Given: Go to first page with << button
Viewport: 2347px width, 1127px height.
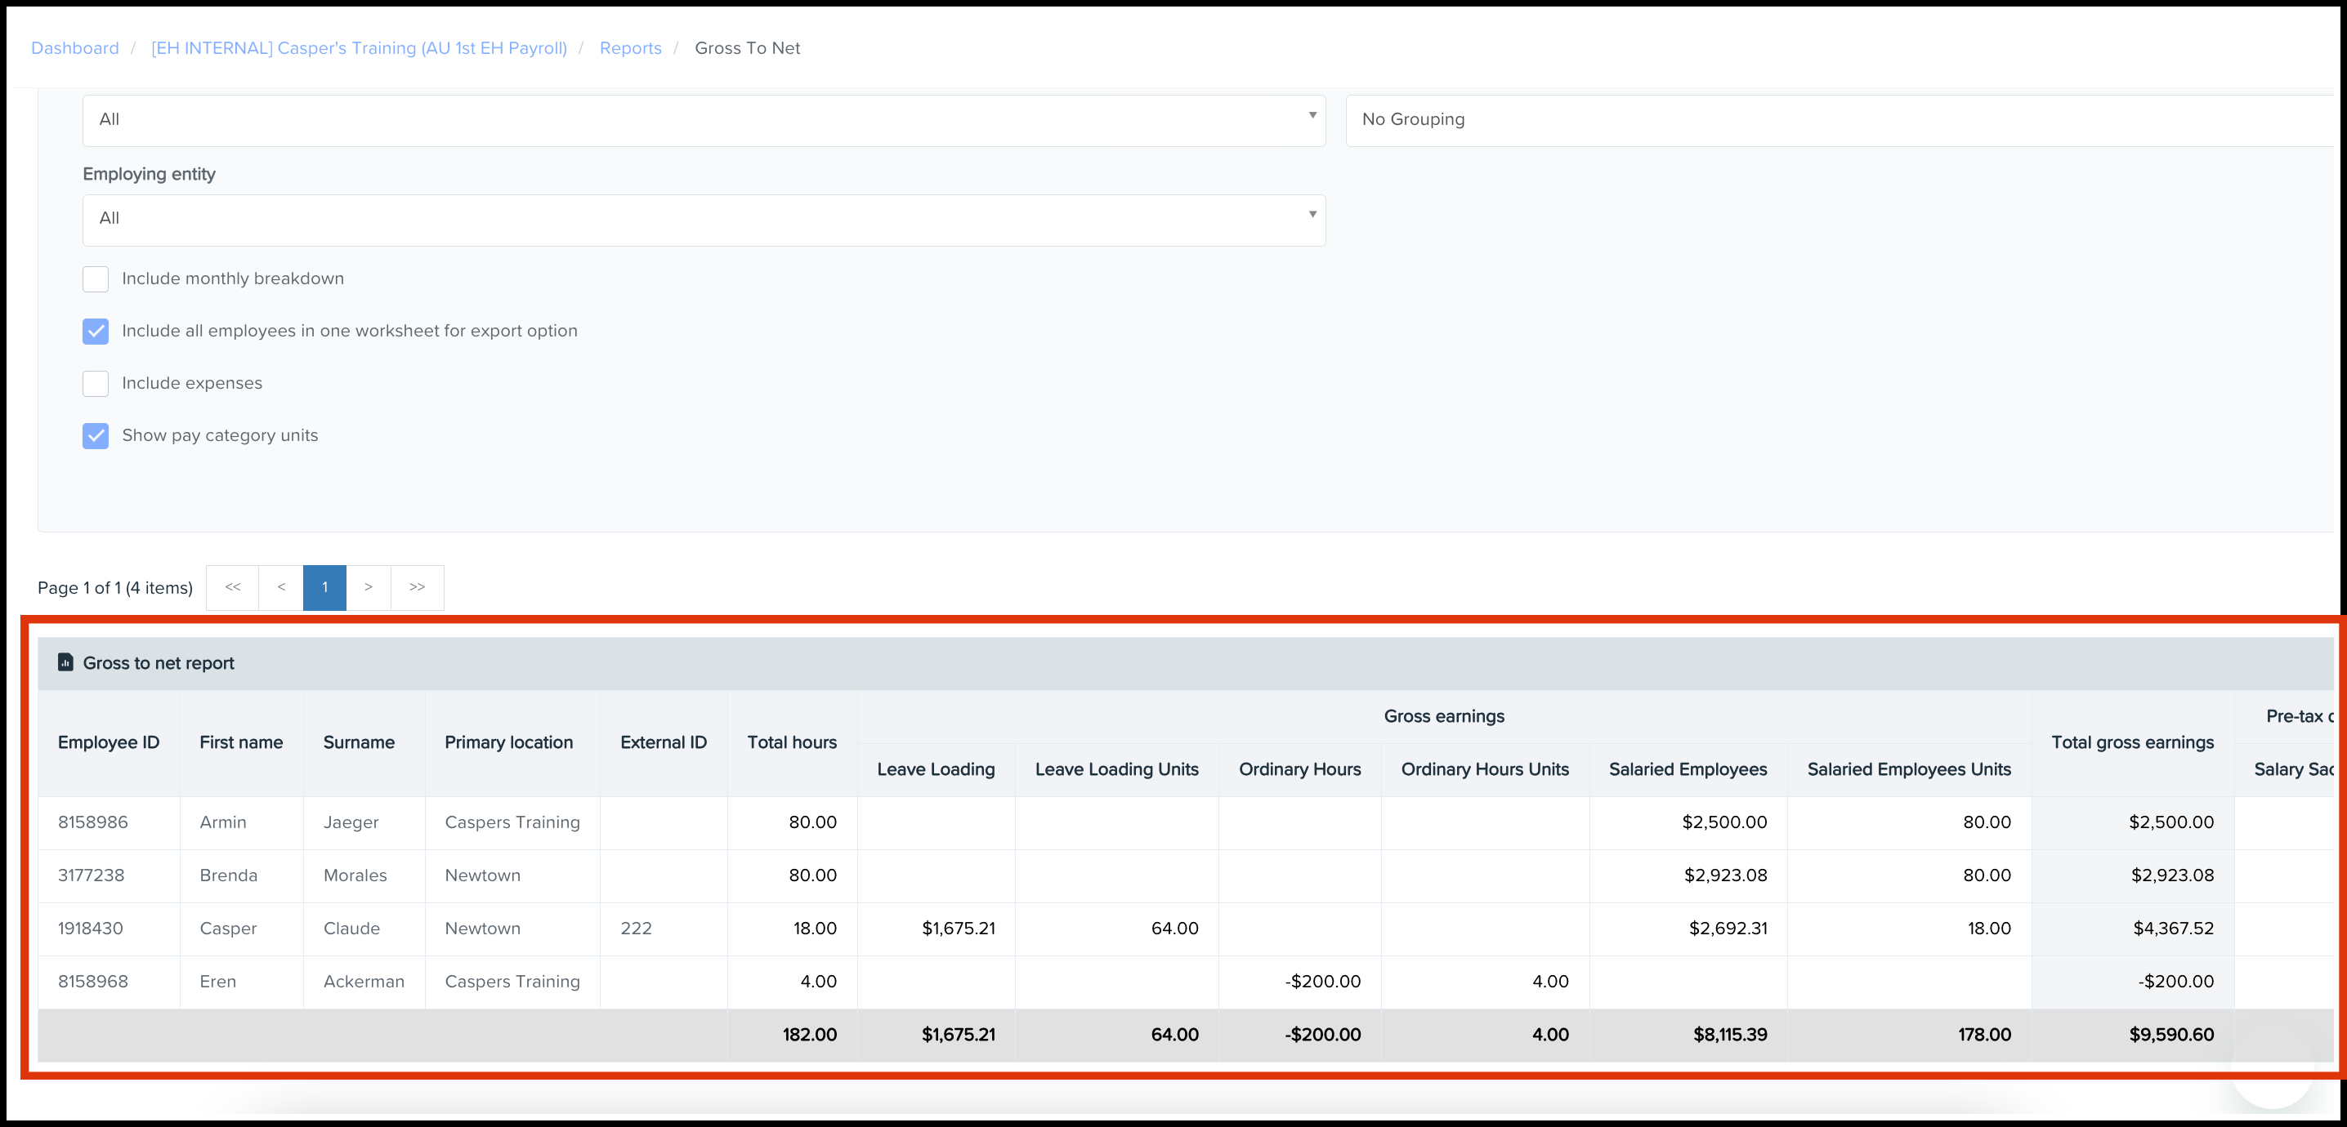Looking at the screenshot, I should 233,587.
